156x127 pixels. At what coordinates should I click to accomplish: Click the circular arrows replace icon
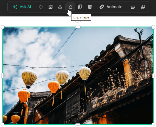(x=41, y=7)
